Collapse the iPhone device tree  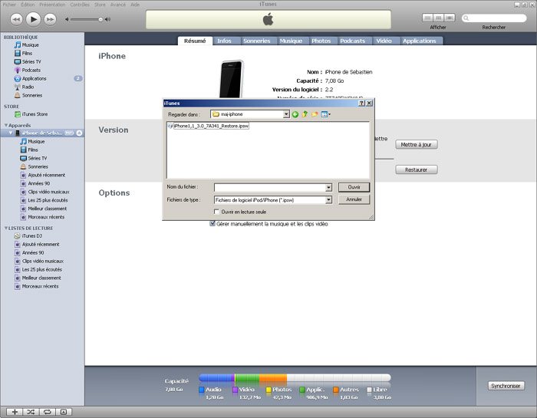tap(11, 133)
